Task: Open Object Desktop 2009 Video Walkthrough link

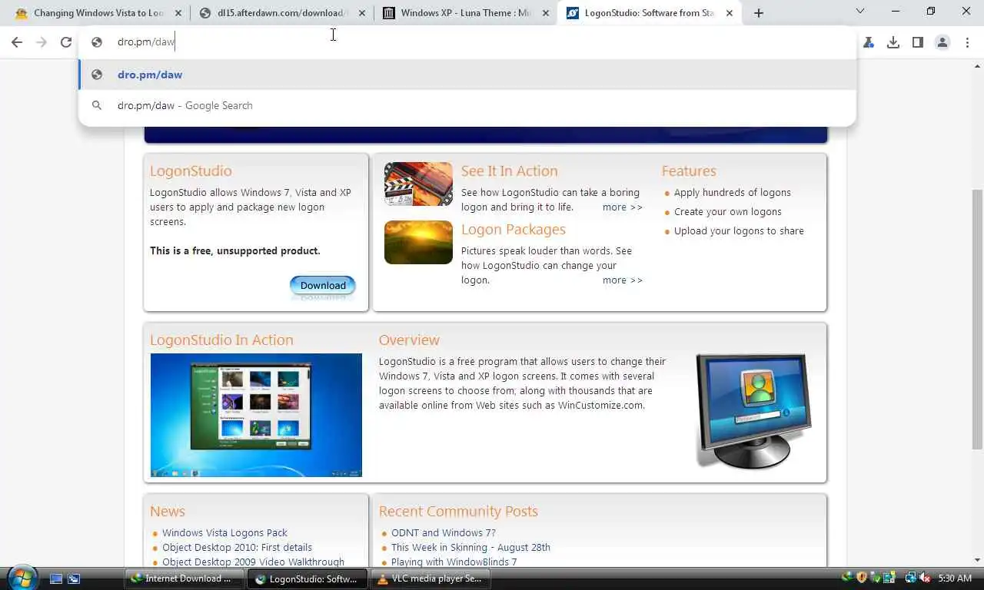Action: (253, 562)
